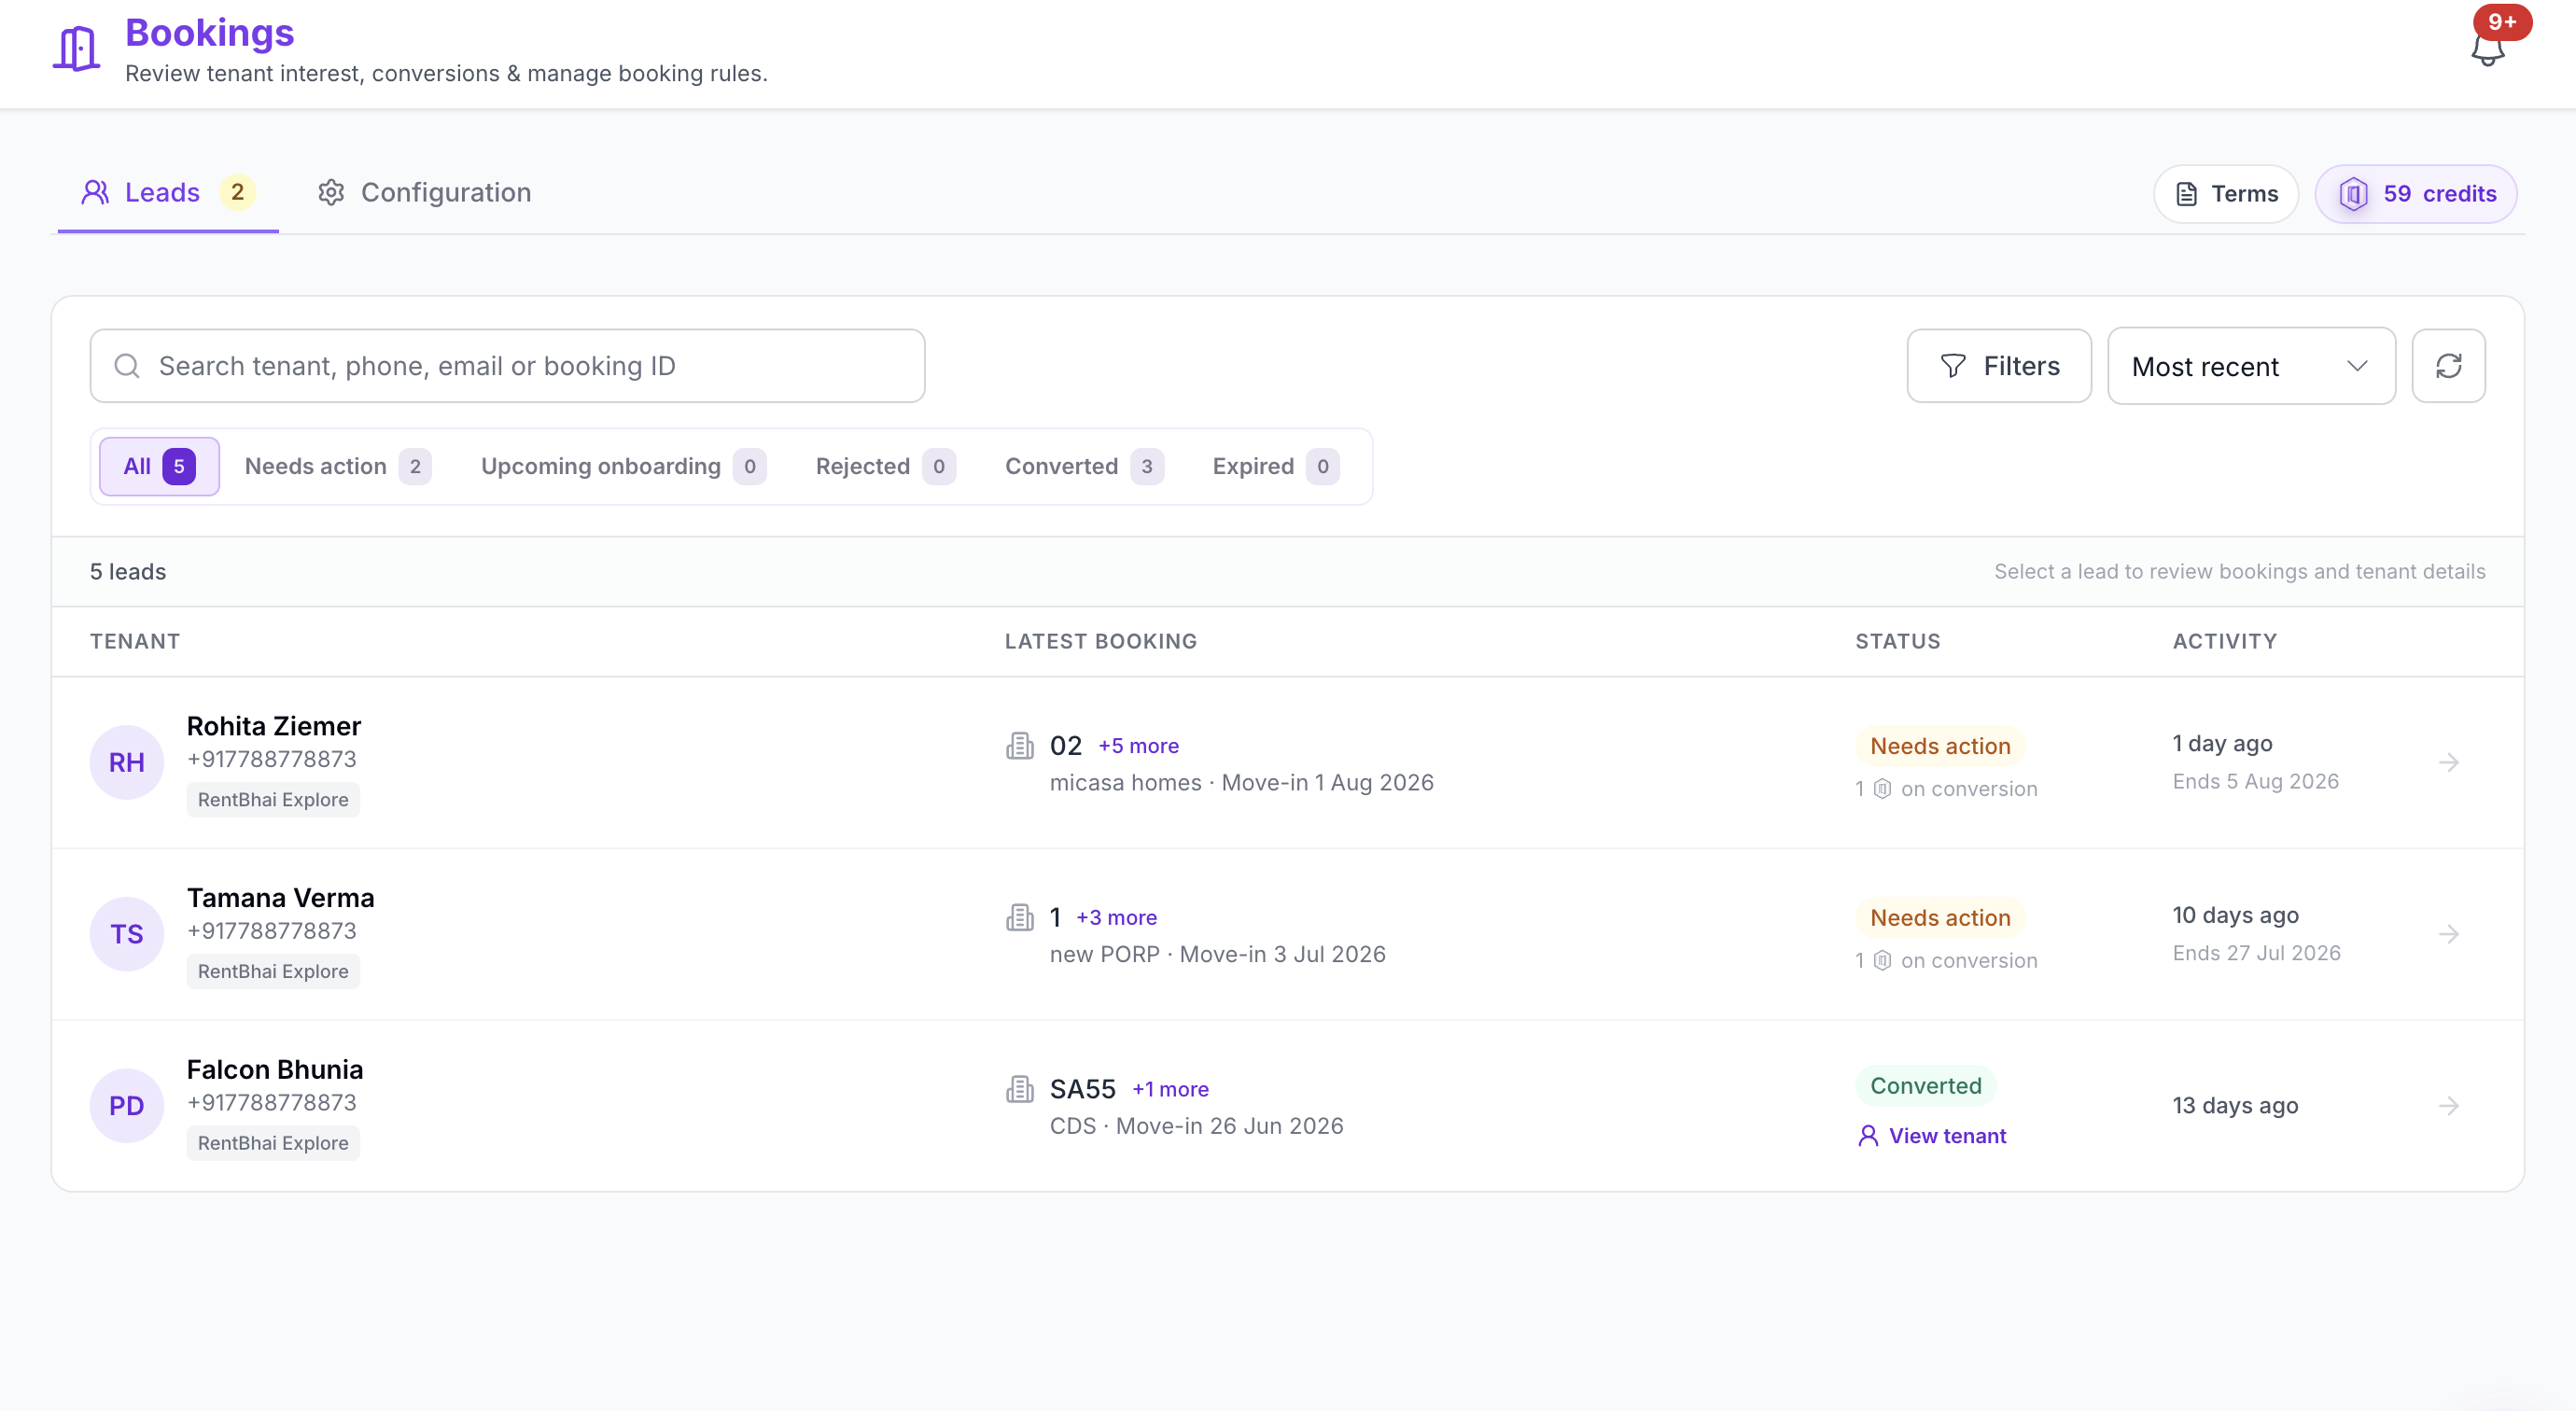
Task: Focus the search tenant input field
Action: coord(507,366)
